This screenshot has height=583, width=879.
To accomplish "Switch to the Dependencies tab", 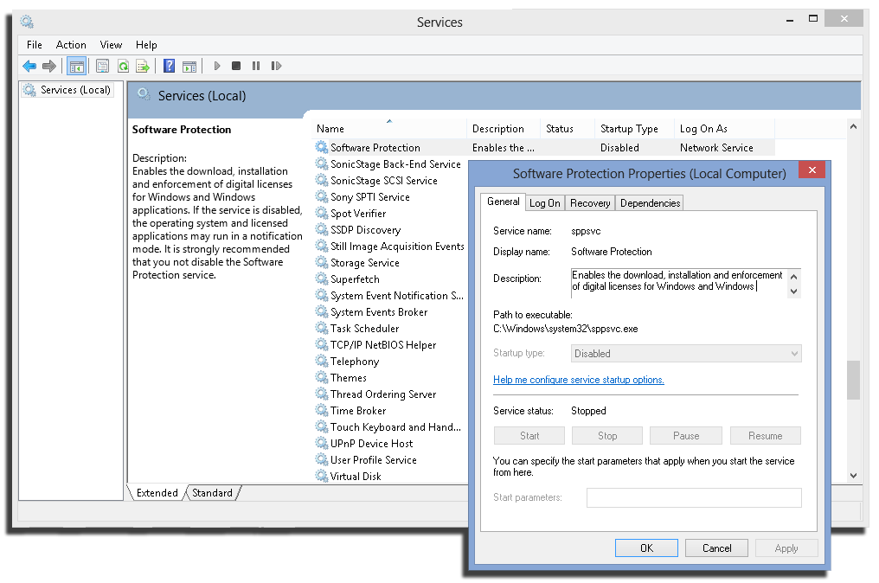I will tap(650, 203).
